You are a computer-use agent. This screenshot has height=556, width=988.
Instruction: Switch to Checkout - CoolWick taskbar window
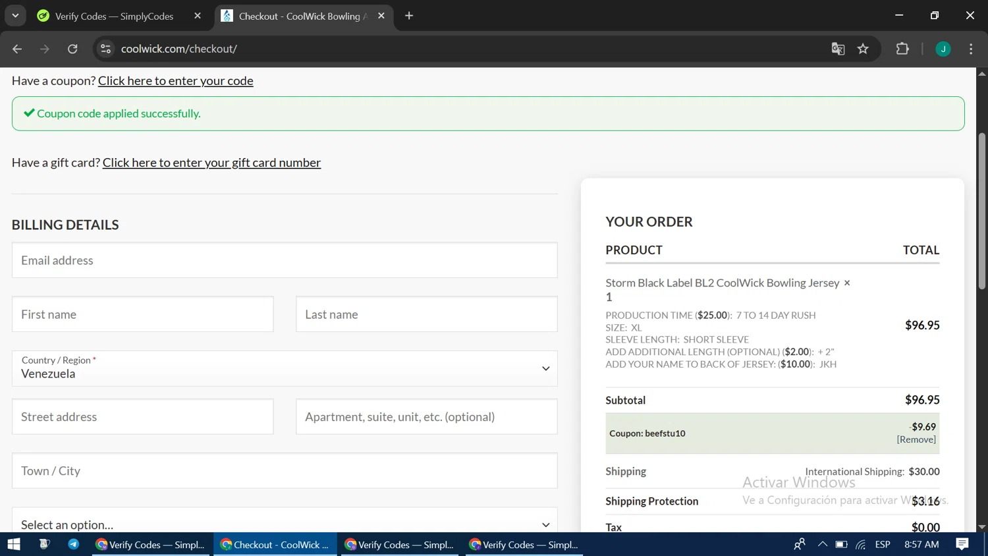pos(275,544)
